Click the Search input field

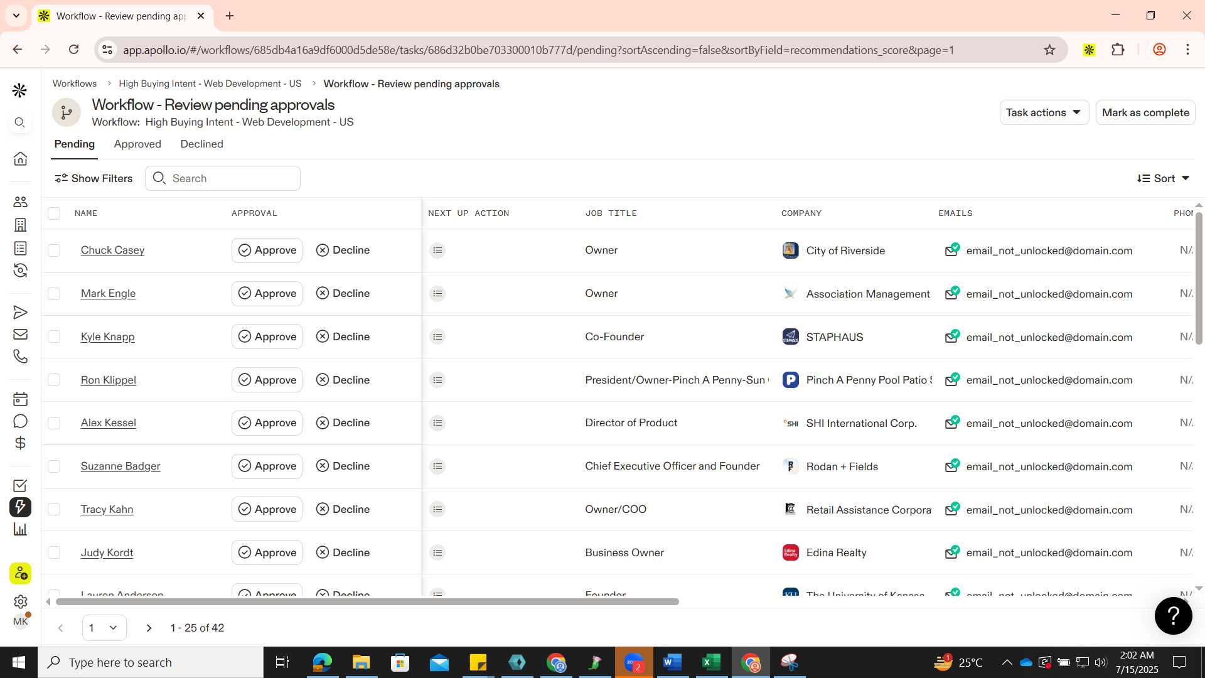(223, 178)
